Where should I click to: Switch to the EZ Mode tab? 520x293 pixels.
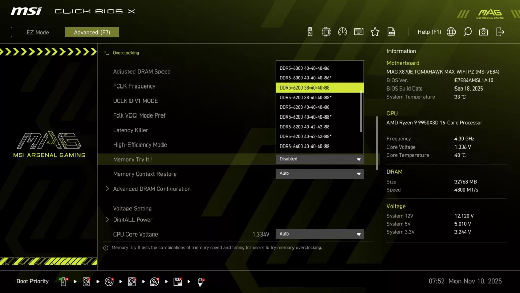pyautogui.click(x=37, y=32)
